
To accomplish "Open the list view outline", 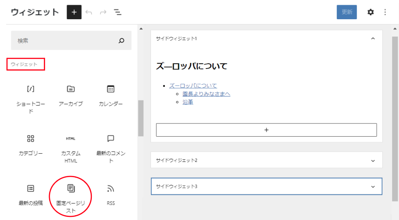I will (x=117, y=12).
